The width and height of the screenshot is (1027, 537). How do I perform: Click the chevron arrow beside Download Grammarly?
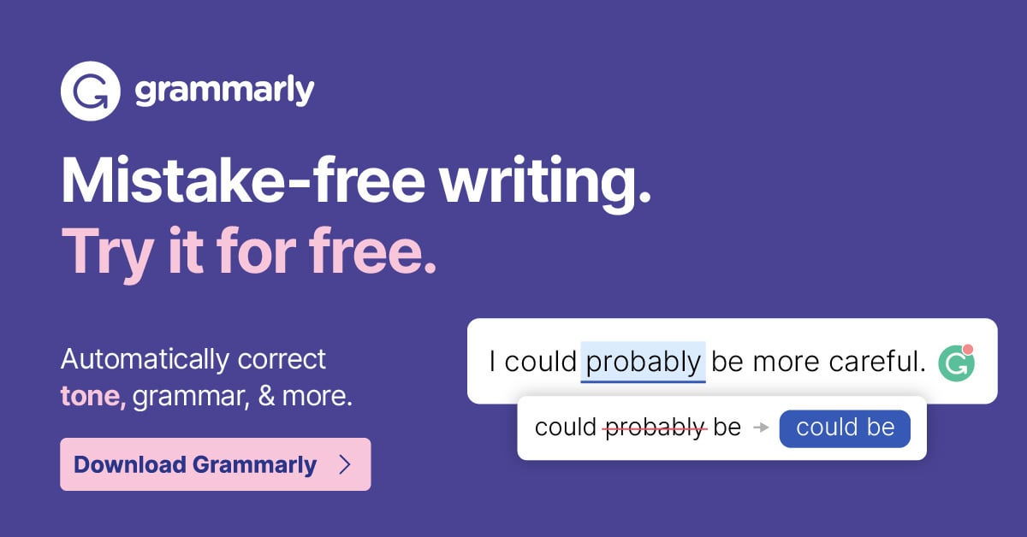coord(345,464)
